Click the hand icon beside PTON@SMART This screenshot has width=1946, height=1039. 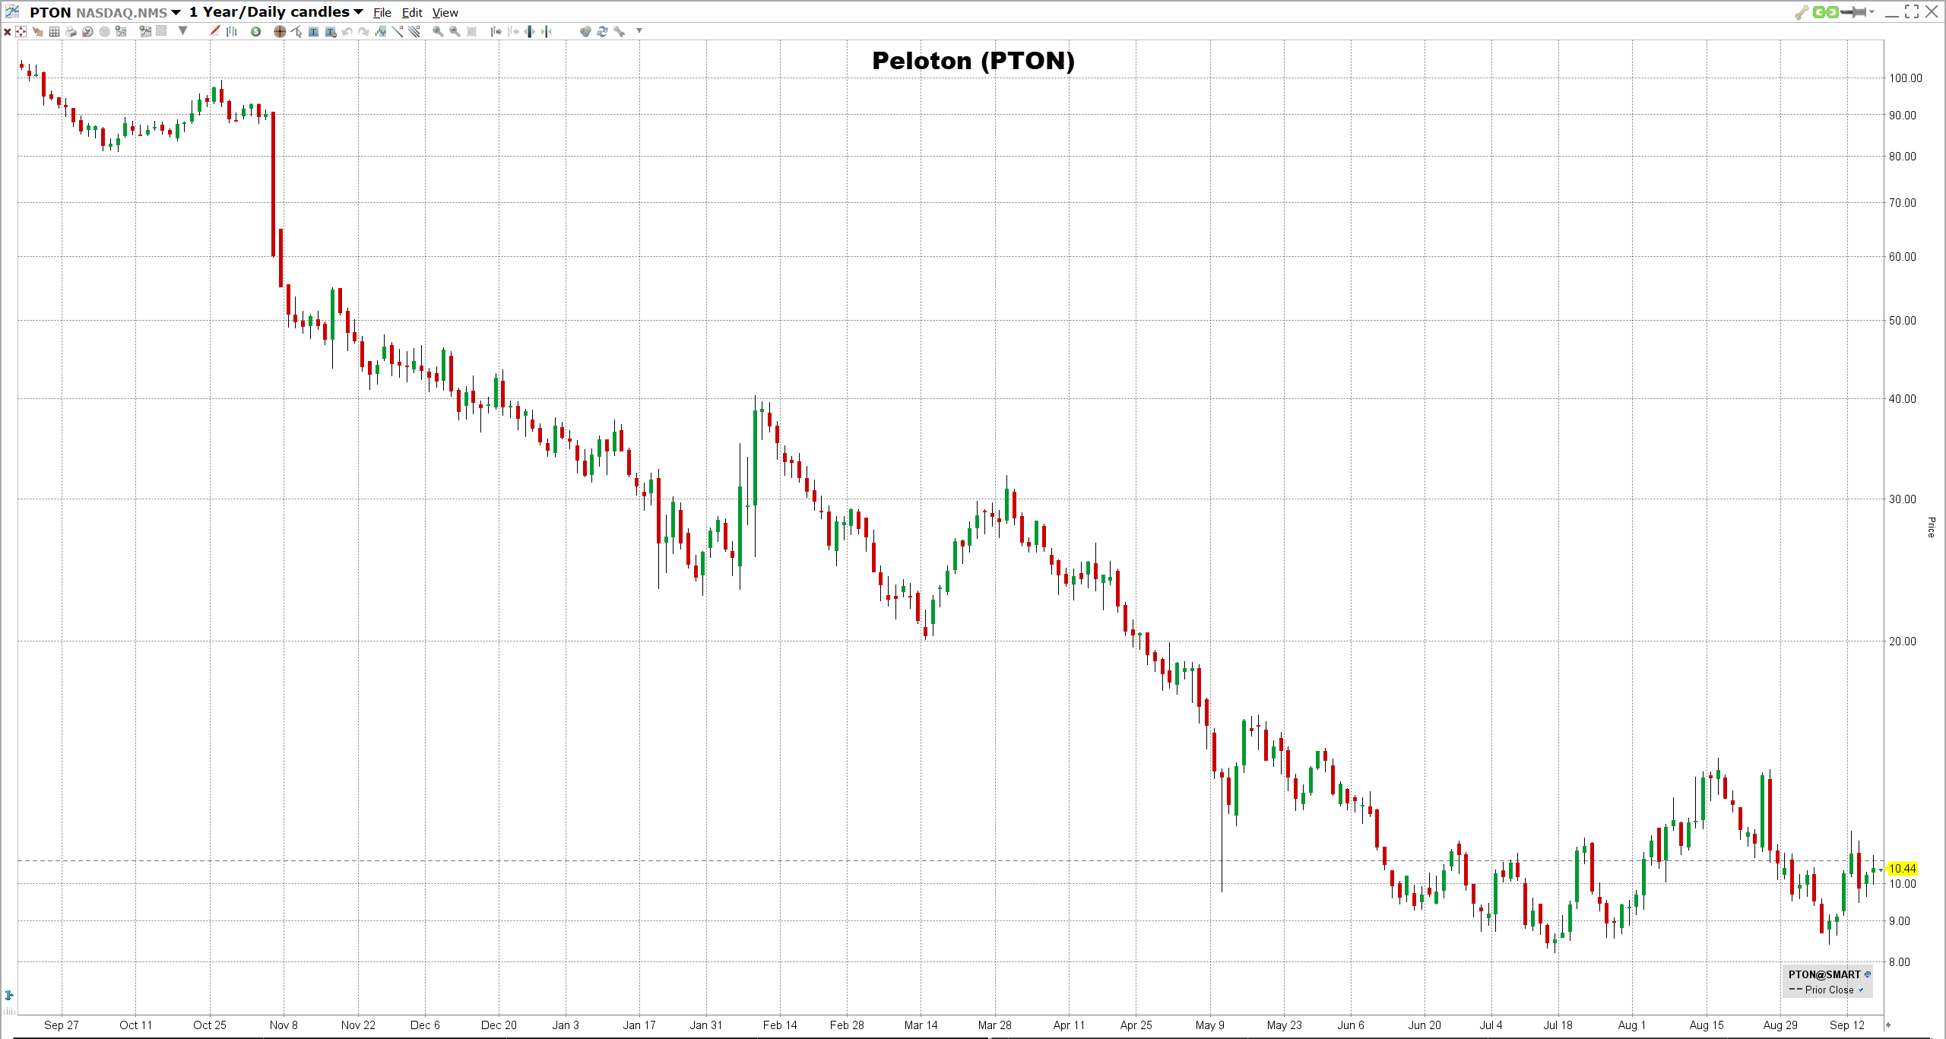pyautogui.click(x=1867, y=974)
